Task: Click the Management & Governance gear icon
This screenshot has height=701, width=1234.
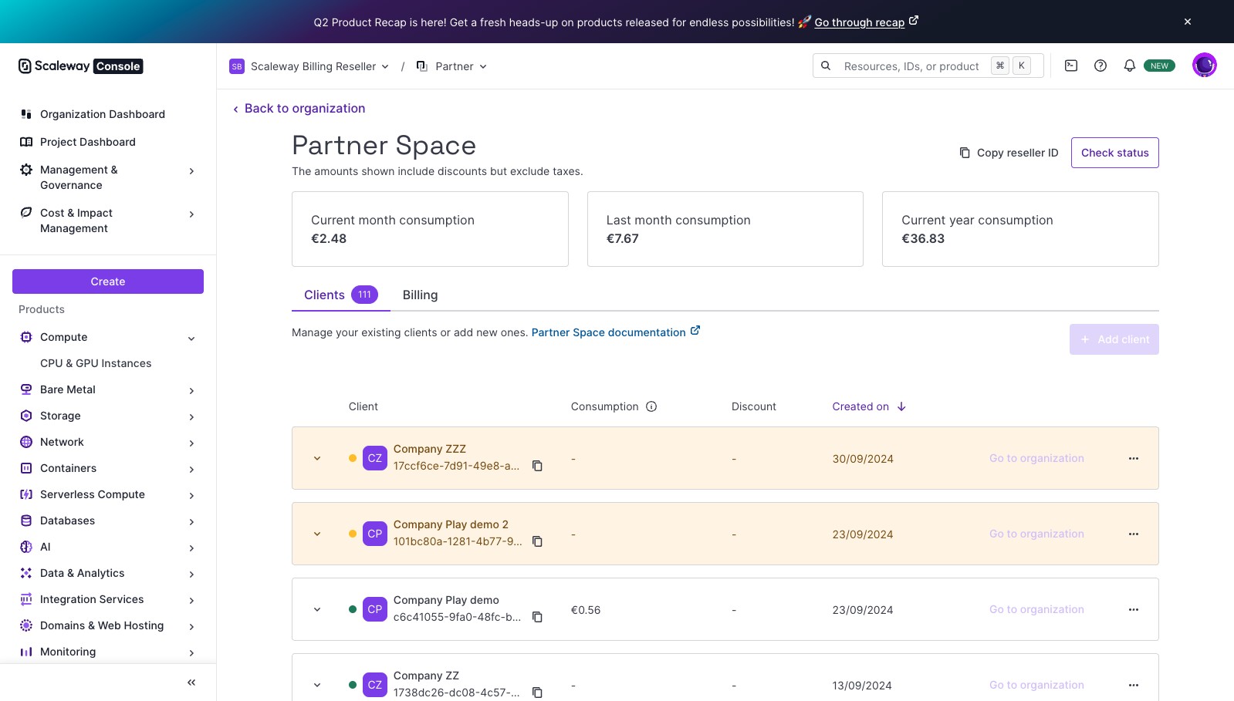Action: (26, 170)
